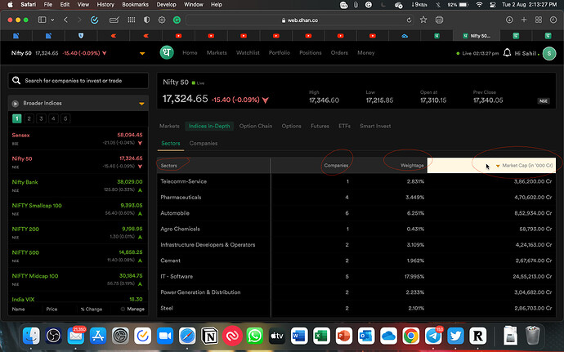
Task: Switch to watchlist page 5
Action: (65, 118)
